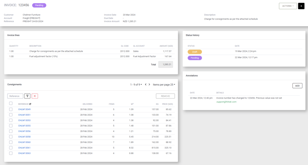Open consignment CHLM13060 link
308x165 pixels.
pyautogui.click(x=24, y=142)
